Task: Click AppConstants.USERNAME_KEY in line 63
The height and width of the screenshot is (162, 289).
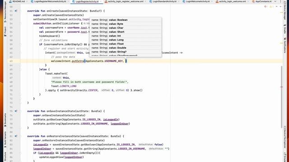Action: click(x=104, y=61)
